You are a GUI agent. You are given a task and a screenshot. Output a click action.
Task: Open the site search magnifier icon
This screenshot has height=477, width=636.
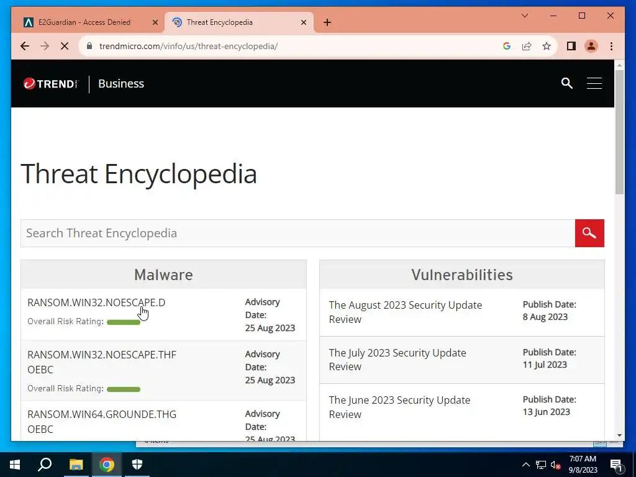(x=566, y=84)
